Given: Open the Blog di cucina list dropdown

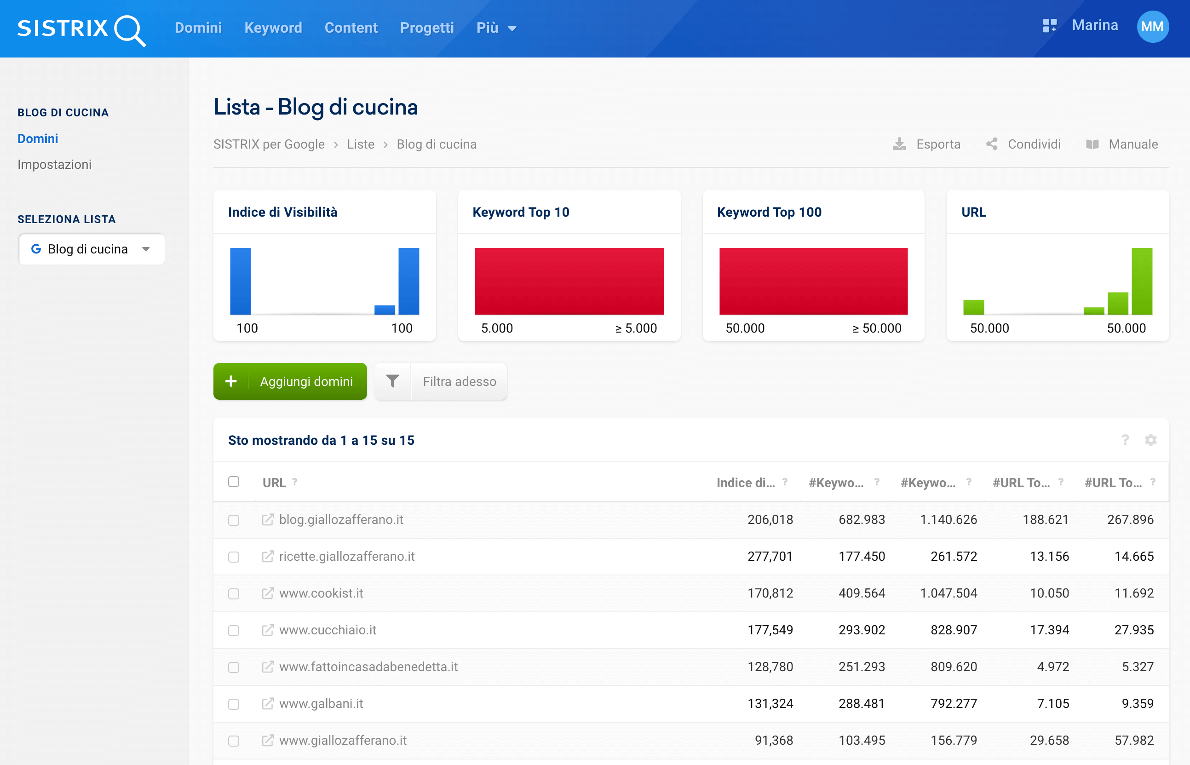Looking at the screenshot, I should point(92,249).
